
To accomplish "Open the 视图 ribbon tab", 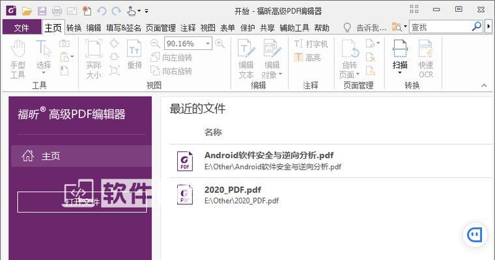I will click(208, 28).
